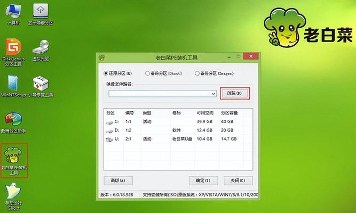This screenshot has width=356, height=213.
Task: Click the 活动 type cell in the U: row
Action: point(147,139)
